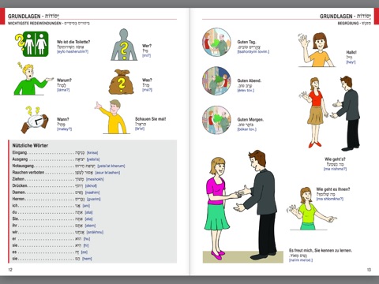
Task: Click the transliteration '[eyfo hasherutim?]'
Action: point(73,51)
